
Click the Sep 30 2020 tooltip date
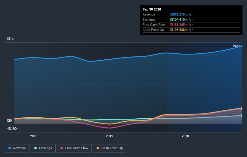[152, 9]
